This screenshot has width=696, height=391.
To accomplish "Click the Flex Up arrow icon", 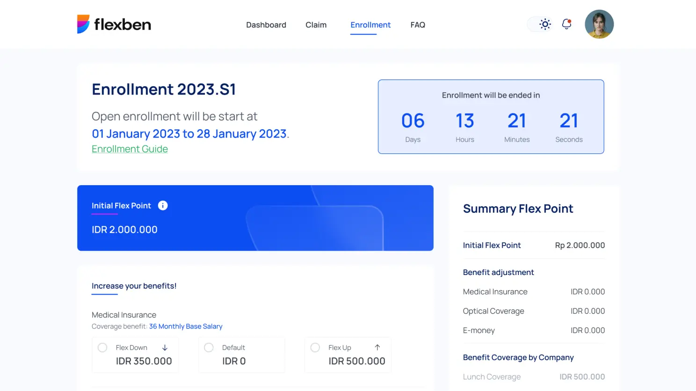I will (x=377, y=348).
